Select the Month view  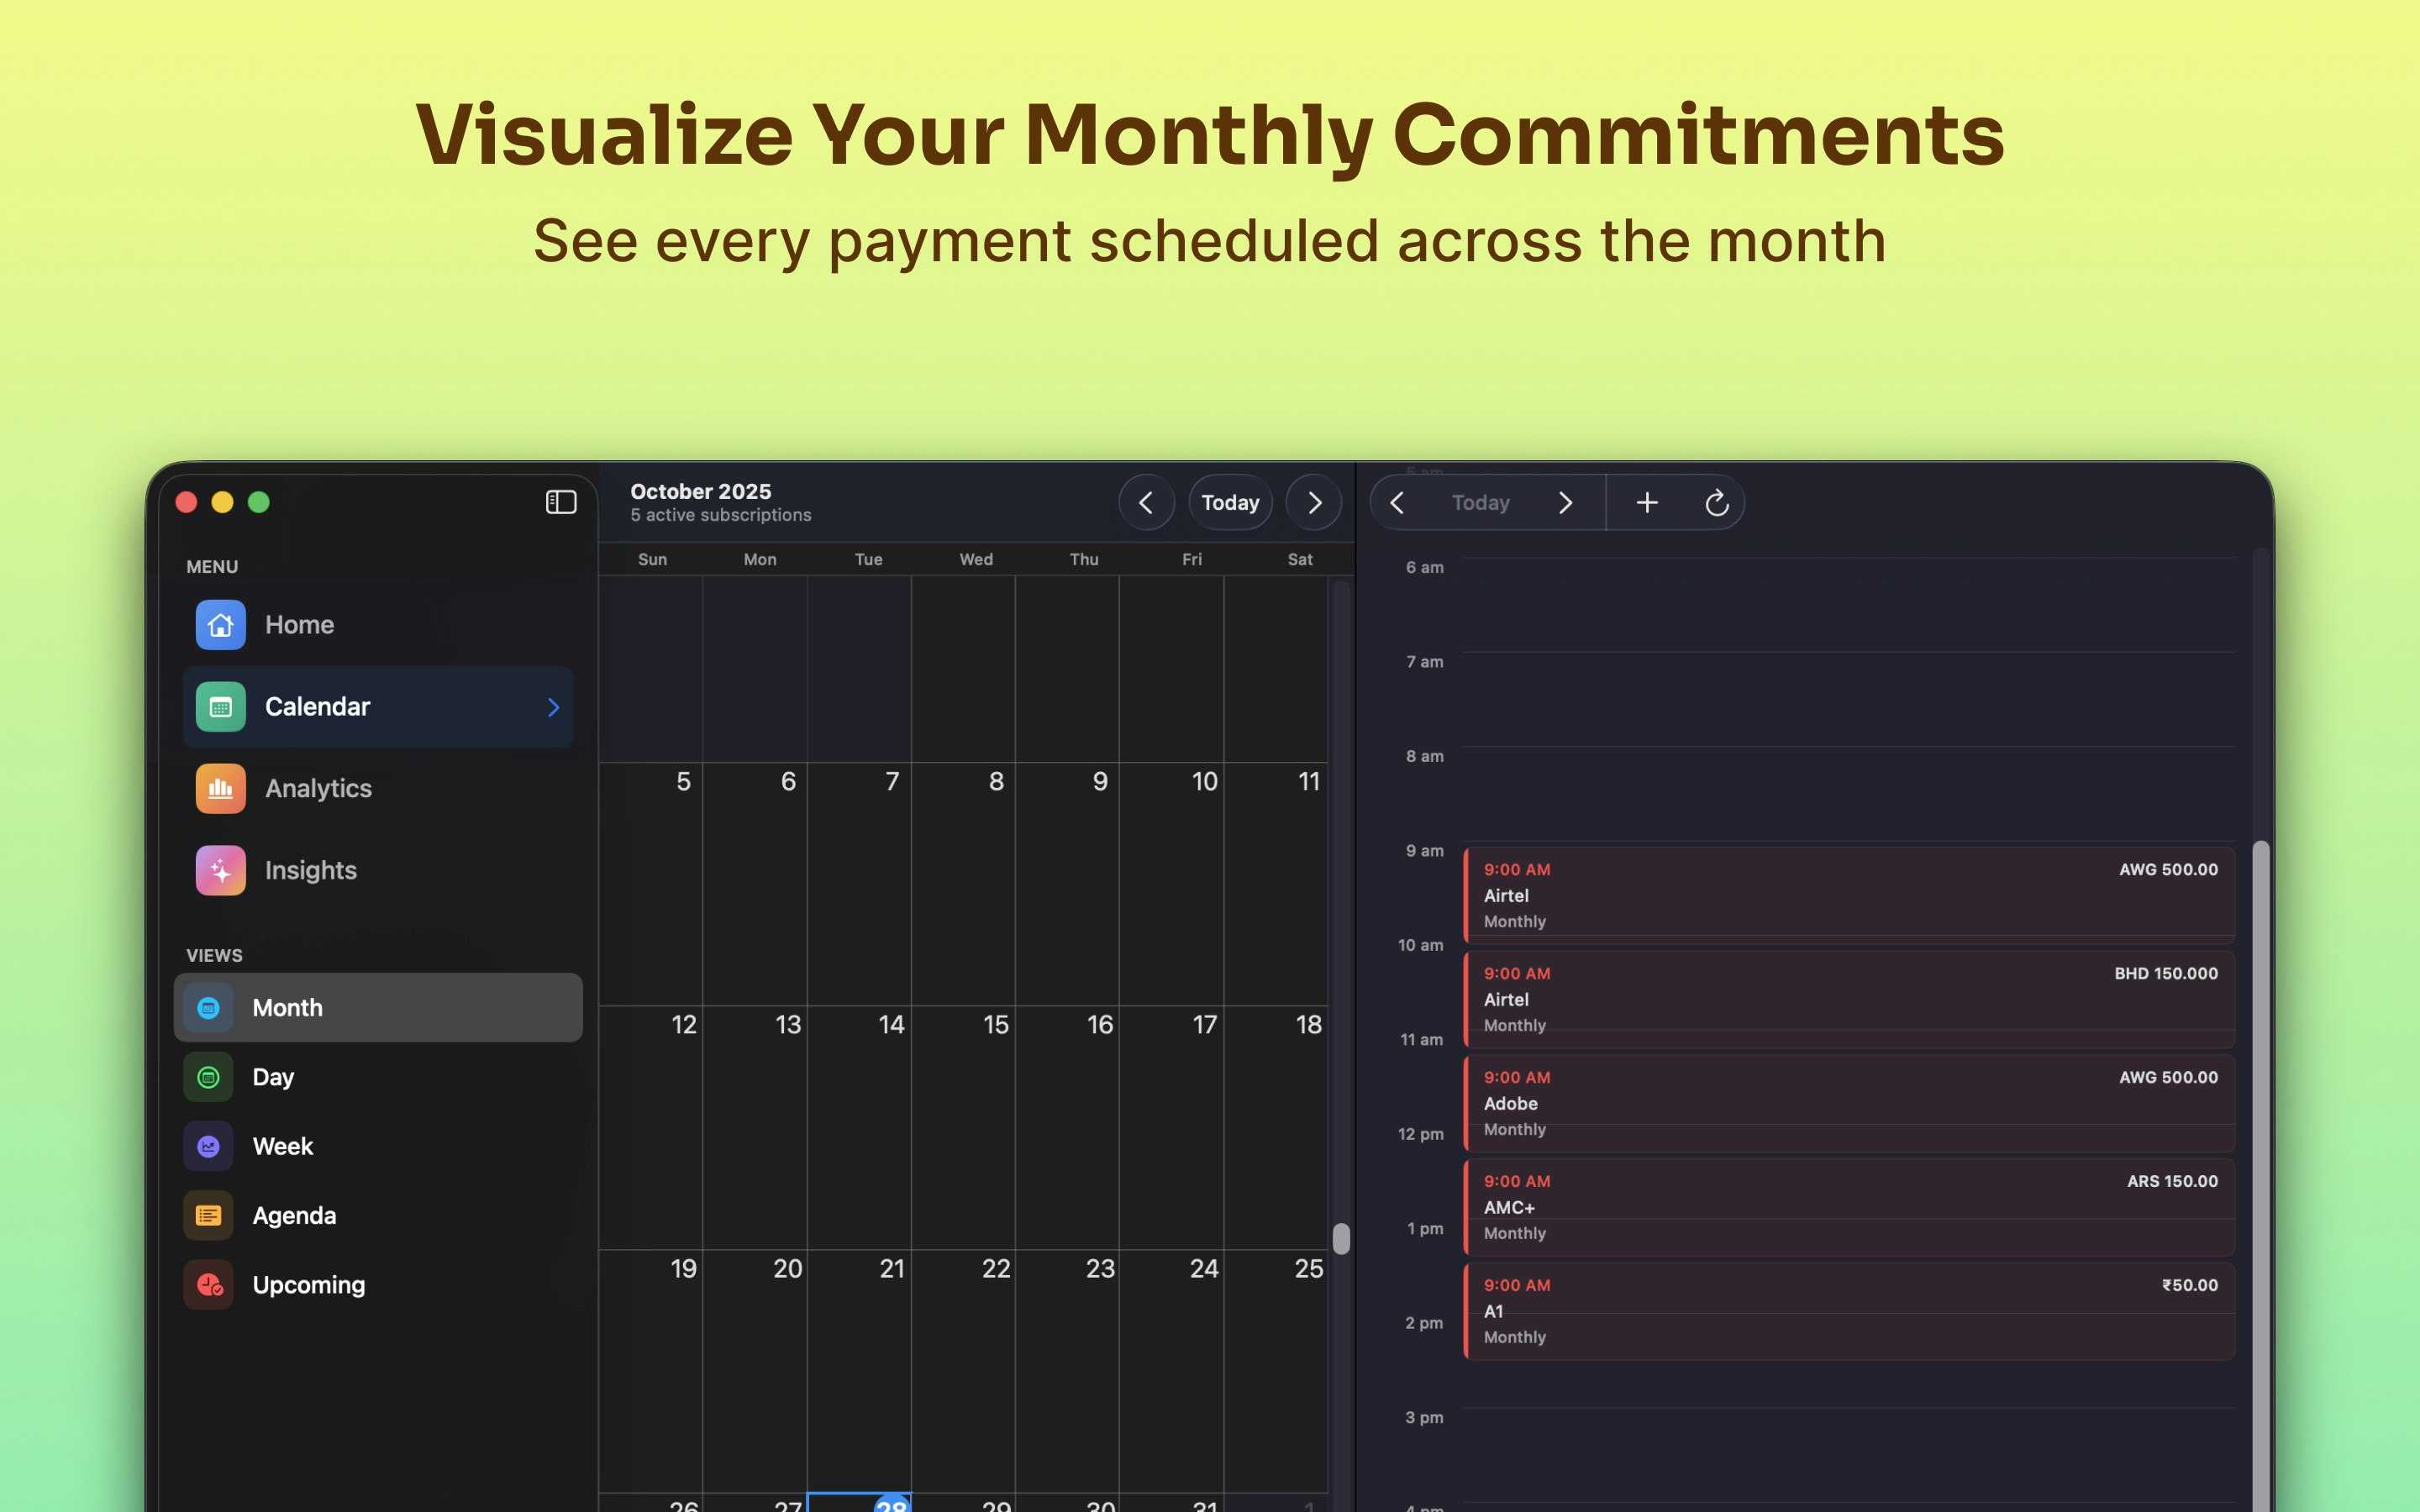[x=287, y=1008]
